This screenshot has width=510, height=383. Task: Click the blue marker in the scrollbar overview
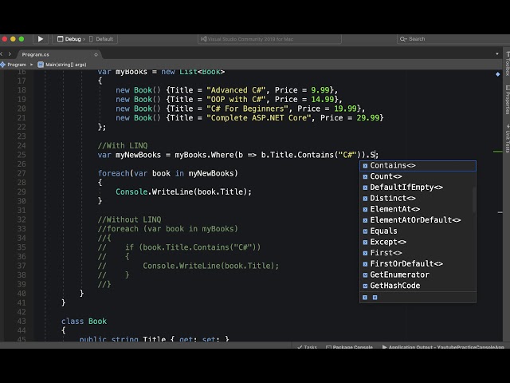point(497,74)
